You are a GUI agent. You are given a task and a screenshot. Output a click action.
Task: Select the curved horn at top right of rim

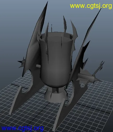click(74, 29)
